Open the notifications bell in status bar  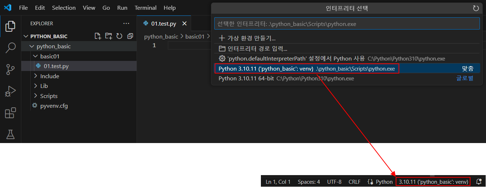(479, 182)
